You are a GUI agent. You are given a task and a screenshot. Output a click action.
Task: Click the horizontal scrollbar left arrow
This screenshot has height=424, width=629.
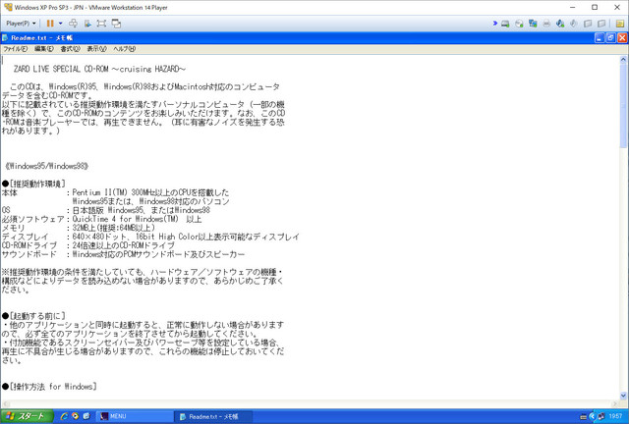tap(5, 404)
